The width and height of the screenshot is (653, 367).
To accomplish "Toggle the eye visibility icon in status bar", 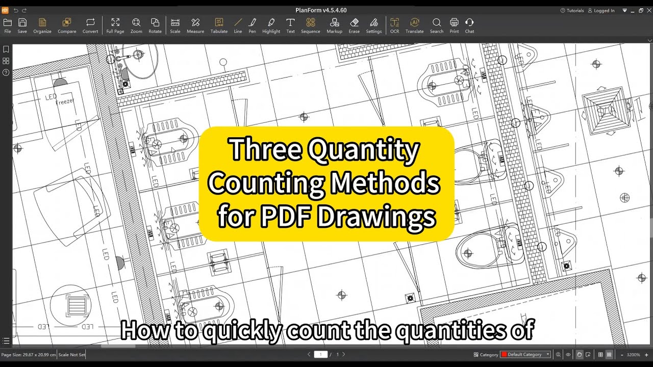I will 568,354.
